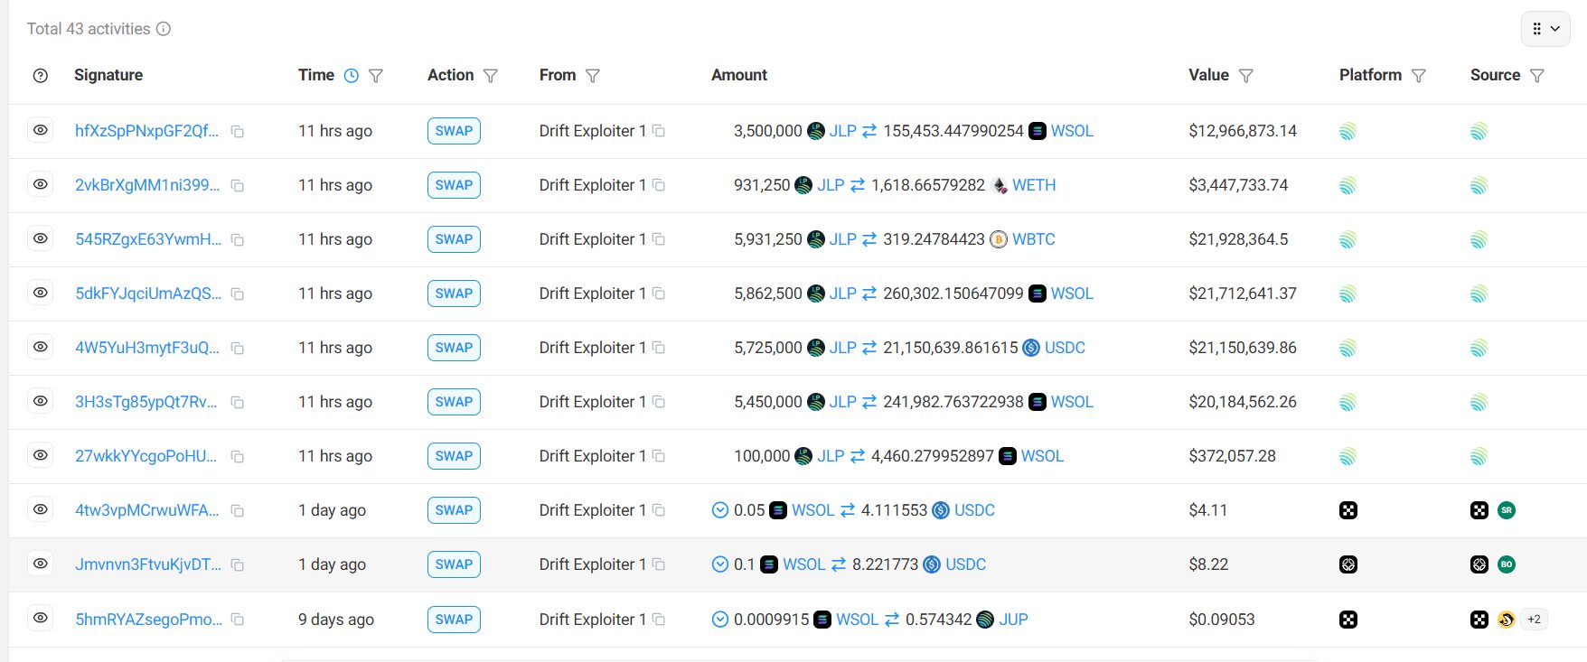Copy the hfXzSpPNxpGF2Qf signature

coord(238,132)
